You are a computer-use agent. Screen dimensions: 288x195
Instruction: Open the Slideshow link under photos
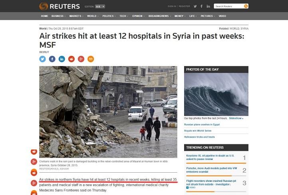point(236,118)
